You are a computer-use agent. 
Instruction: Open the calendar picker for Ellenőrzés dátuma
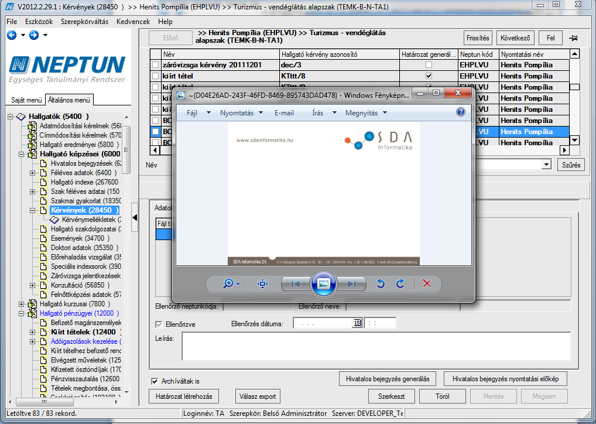pyautogui.click(x=357, y=323)
